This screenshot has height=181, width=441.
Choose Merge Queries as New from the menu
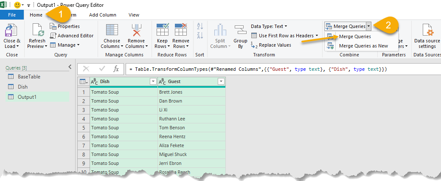tap(363, 46)
